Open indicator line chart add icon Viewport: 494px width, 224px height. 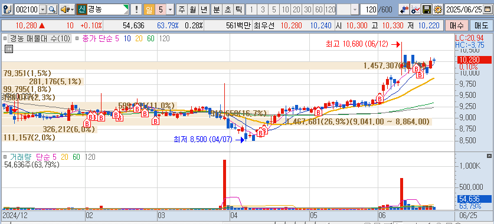[416, 10]
